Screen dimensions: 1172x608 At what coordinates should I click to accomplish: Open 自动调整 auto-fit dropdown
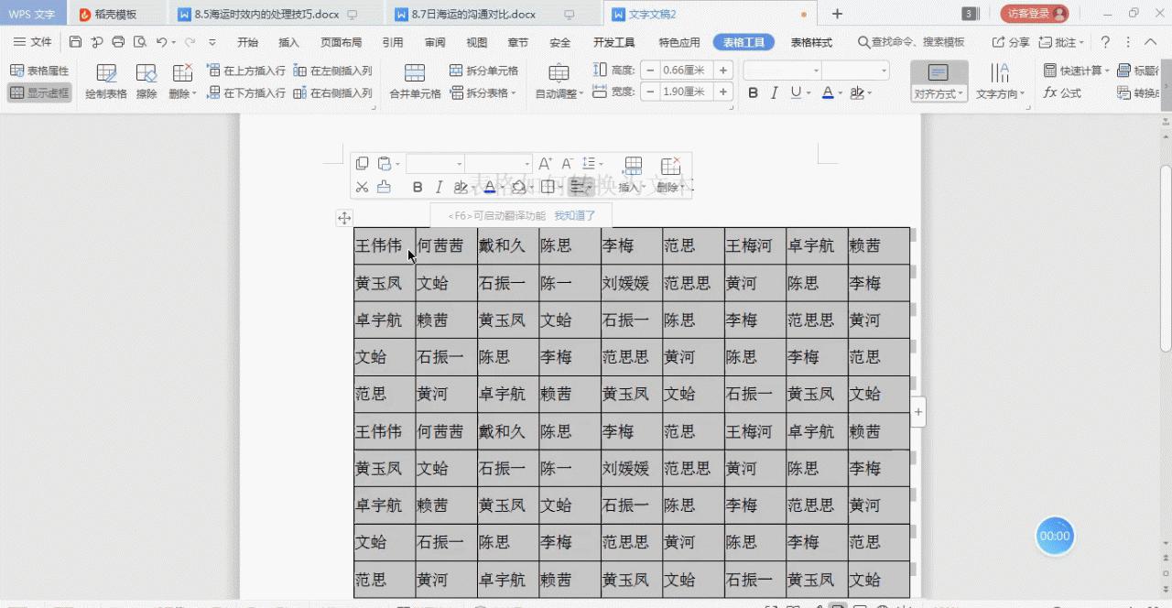point(559,81)
